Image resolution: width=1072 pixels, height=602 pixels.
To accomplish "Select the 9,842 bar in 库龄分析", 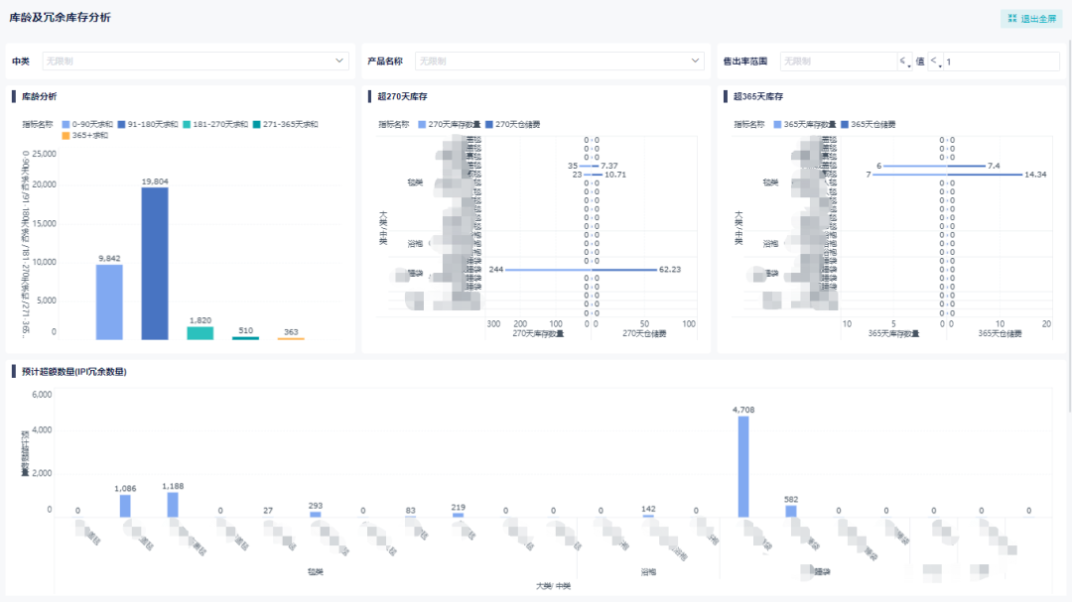I will click(109, 302).
